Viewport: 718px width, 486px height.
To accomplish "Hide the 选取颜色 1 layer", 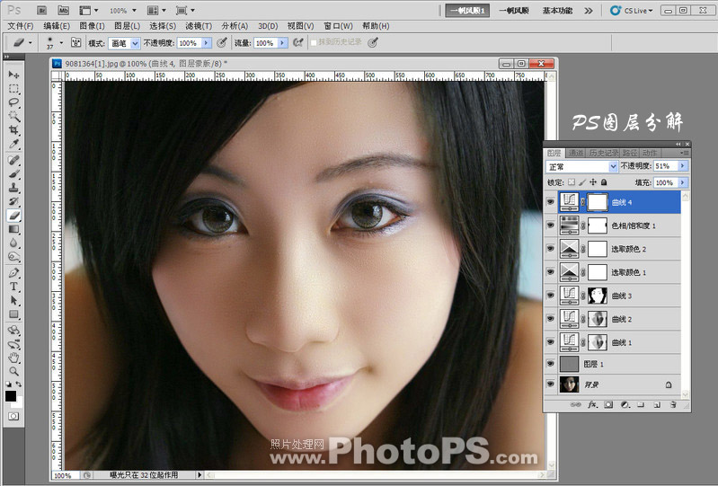I will coord(550,272).
